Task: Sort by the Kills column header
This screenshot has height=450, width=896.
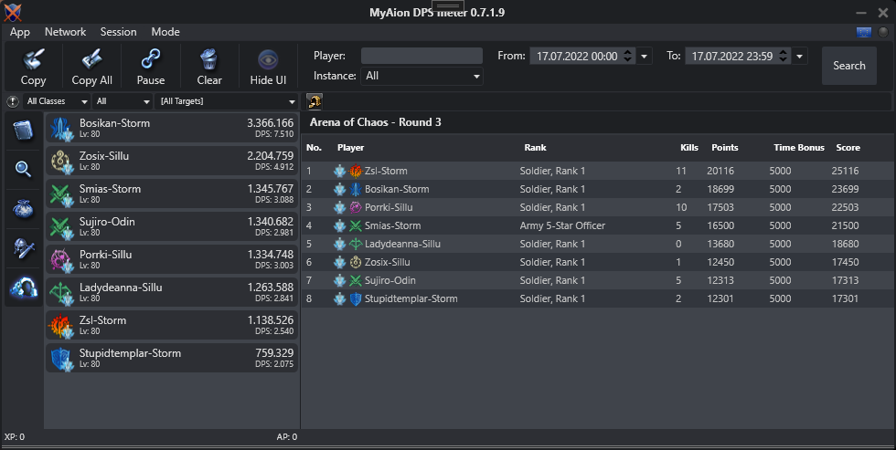Action: coord(689,148)
